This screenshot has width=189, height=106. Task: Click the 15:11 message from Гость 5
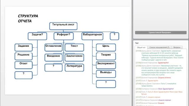coord(159,93)
